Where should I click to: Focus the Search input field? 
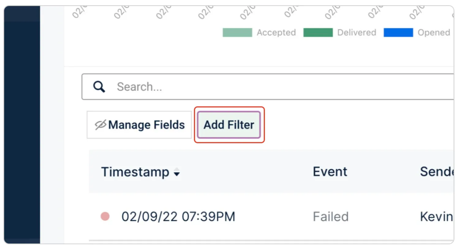coord(268,87)
